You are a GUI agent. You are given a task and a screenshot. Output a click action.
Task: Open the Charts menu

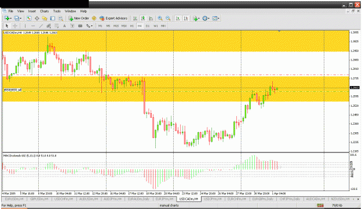[45, 11]
